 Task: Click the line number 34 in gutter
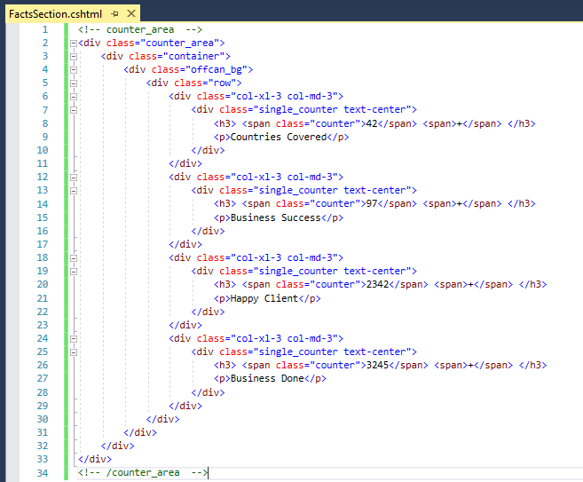tap(43, 473)
